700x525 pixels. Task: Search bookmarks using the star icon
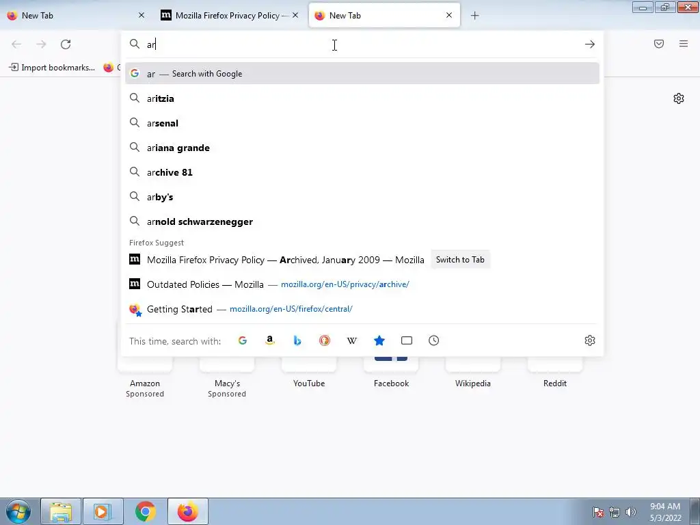(379, 340)
